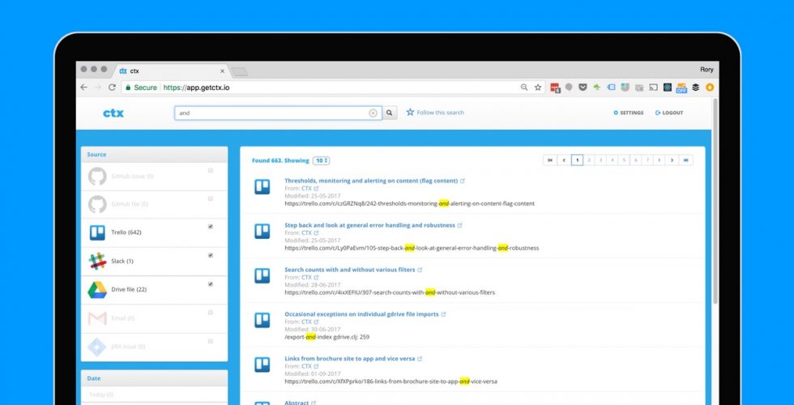Screen dimensions: 794x405
Task: Open the results-per-page 10 dropdown
Action: tap(321, 160)
